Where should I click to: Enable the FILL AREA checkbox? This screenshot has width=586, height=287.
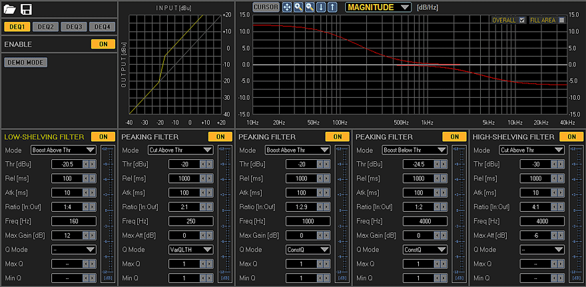pos(561,20)
